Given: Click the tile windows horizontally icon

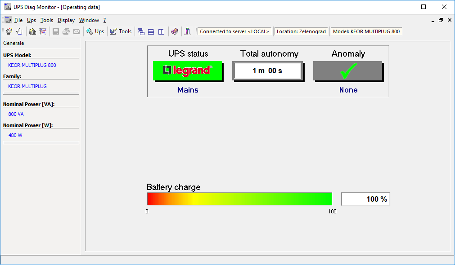Looking at the screenshot, I should click(x=151, y=31).
